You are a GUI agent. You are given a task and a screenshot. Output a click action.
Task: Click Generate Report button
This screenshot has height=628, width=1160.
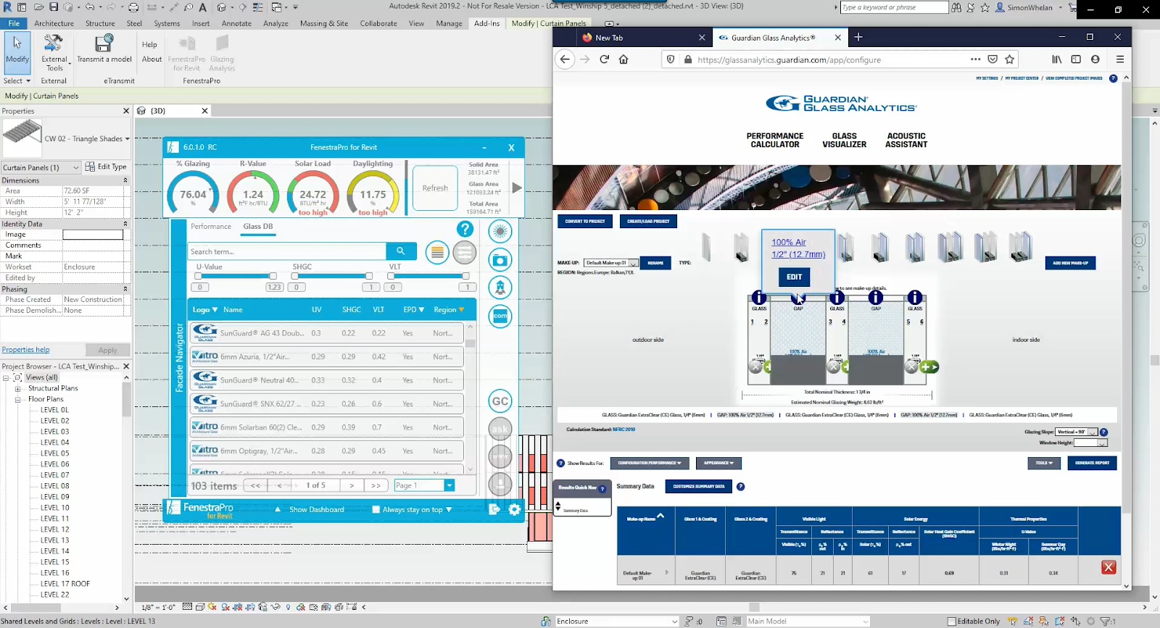(1092, 463)
